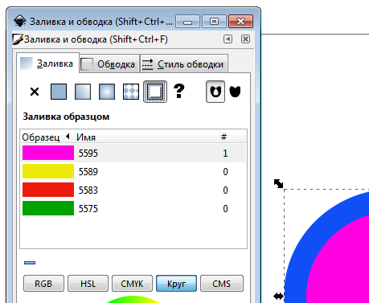Choose the flat color fill icon
The width and height of the screenshot is (369, 303).
click(x=59, y=92)
